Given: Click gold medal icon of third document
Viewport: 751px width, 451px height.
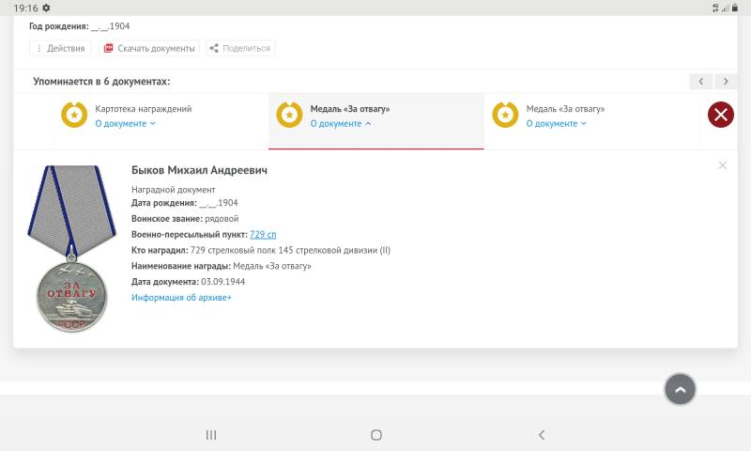Looking at the screenshot, I should pyautogui.click(x=505, y=115).
